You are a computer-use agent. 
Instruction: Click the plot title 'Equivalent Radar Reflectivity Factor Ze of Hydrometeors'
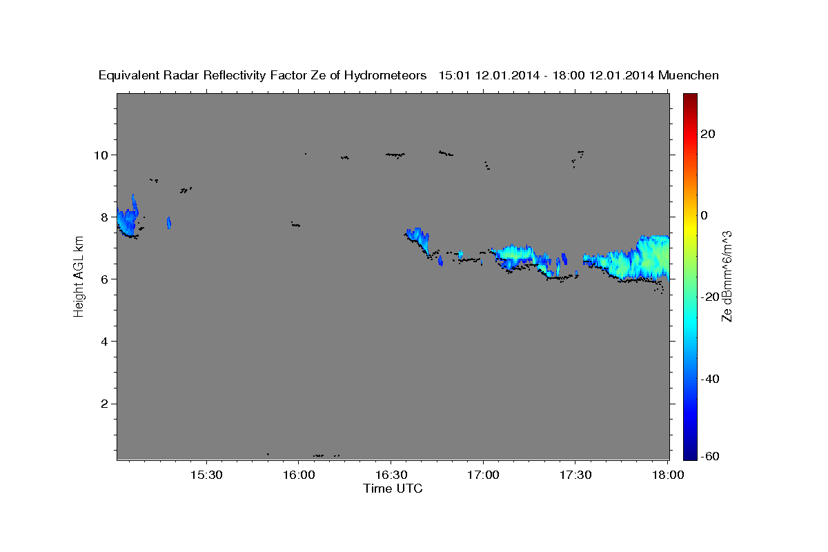pyautogui.click(x=263, y=75)
